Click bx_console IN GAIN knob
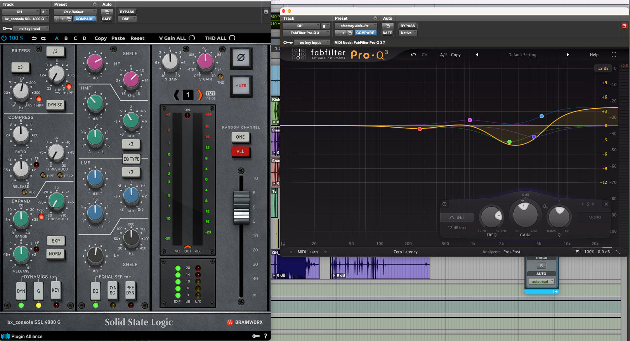The height and width of the screenshot is (341, 630). coord(170,62)
